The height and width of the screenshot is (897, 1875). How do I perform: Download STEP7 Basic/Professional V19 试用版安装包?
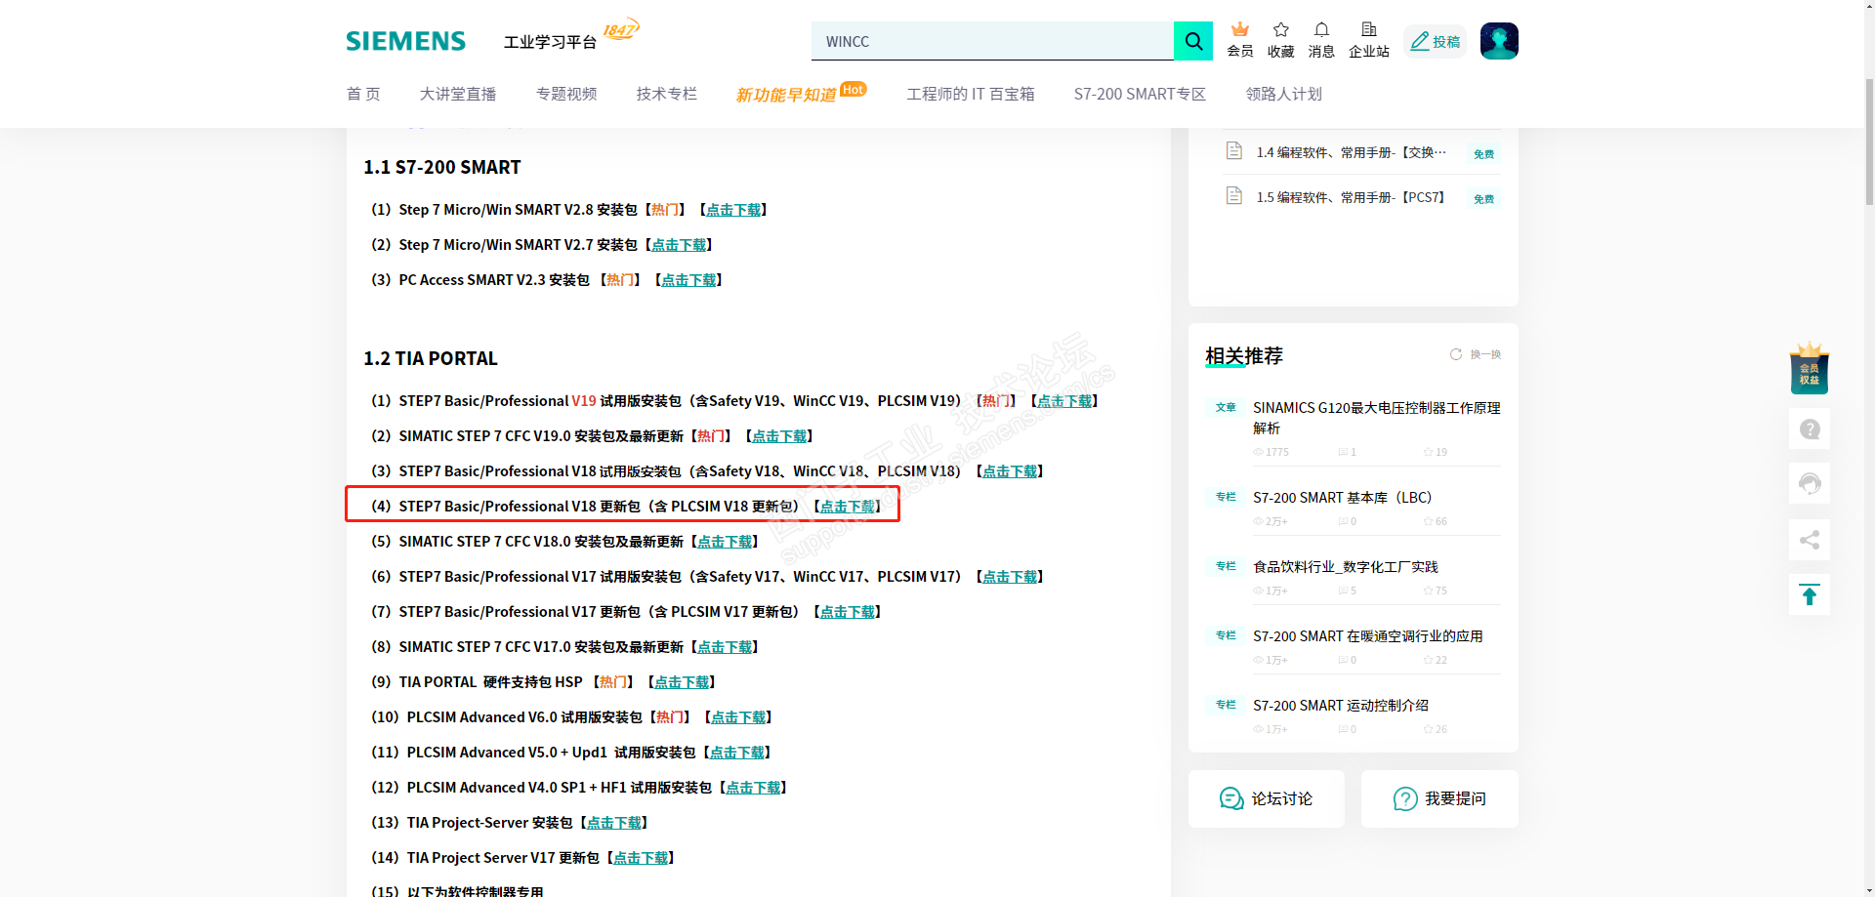tap(1064, 401)
